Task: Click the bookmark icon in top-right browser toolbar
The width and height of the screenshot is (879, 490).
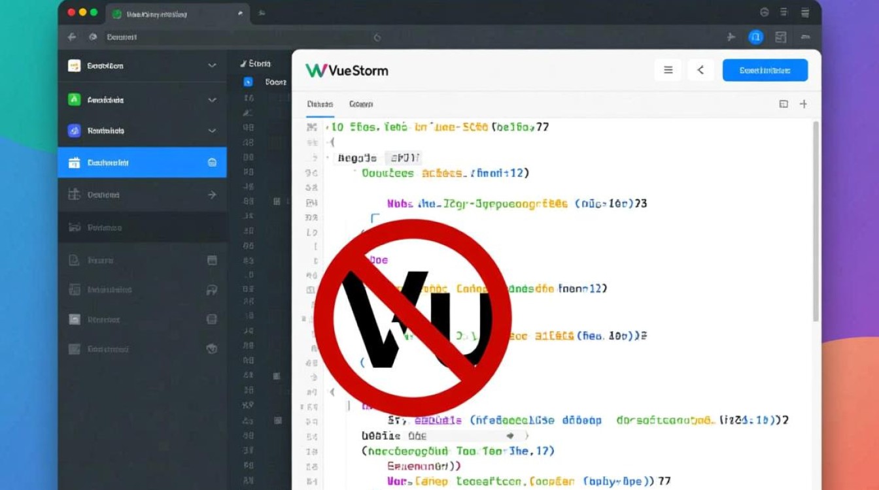Action: pyautogui.click(x=780, y=37)
